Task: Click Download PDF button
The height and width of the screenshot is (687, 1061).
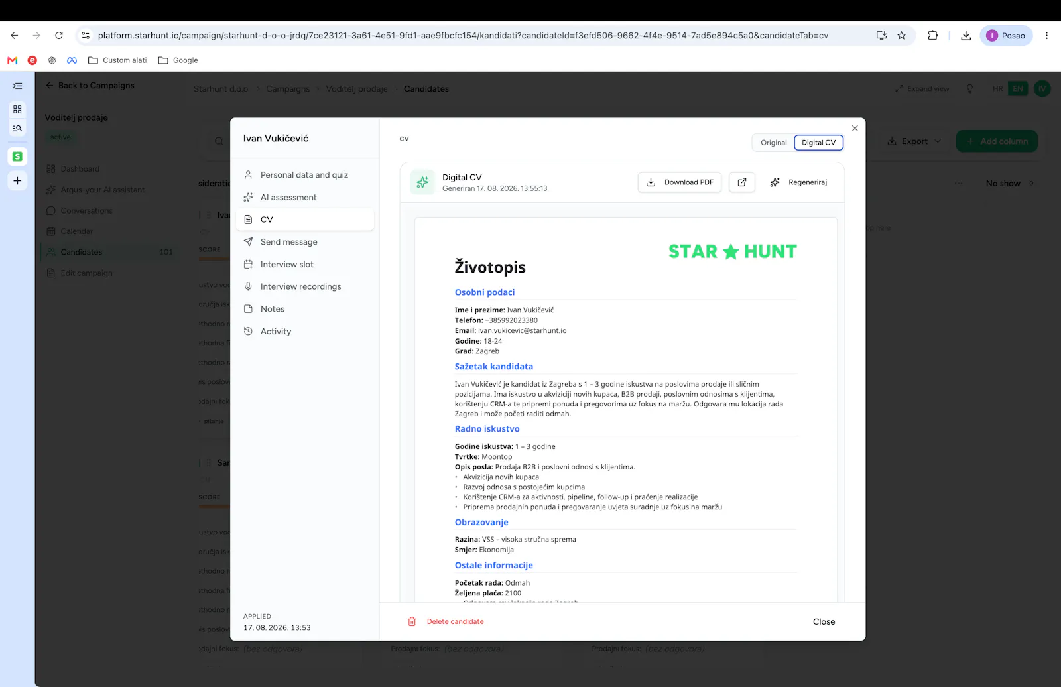Action: pos(680,182)
